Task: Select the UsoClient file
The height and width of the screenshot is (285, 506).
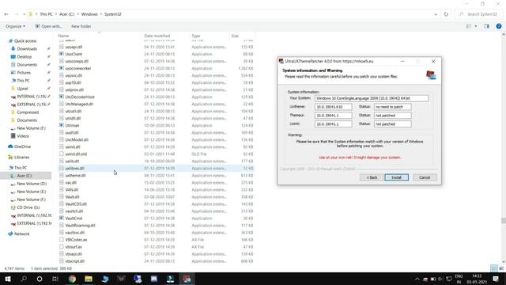Action: coord(74,55)
